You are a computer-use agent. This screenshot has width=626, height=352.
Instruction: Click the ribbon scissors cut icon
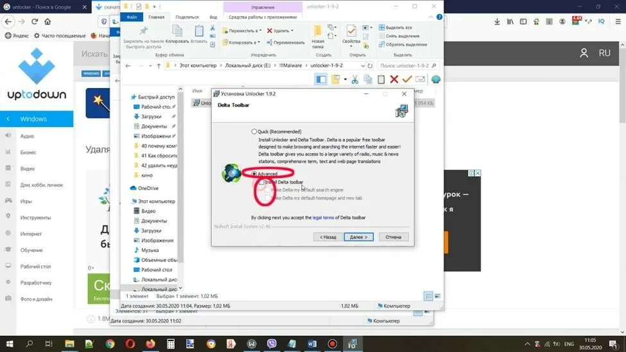pyautogui.click(x=213, y=28)
